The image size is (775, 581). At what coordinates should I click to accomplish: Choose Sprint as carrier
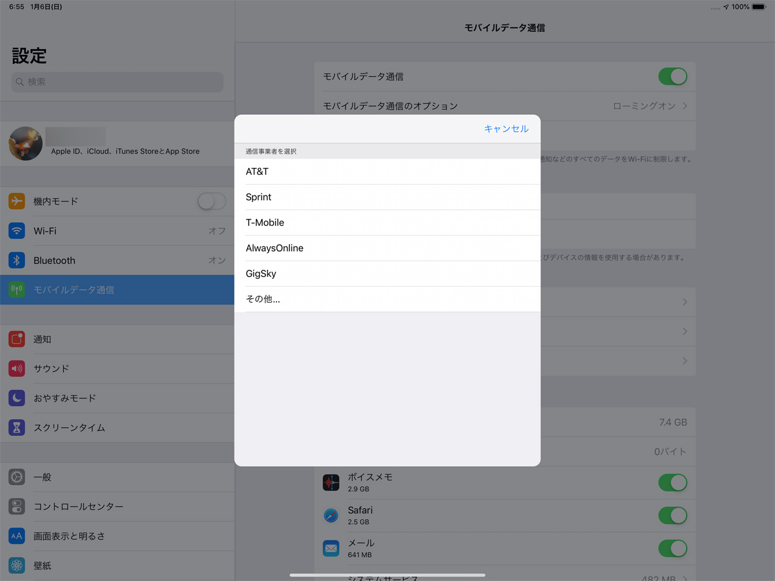click(x=387, y=197)
